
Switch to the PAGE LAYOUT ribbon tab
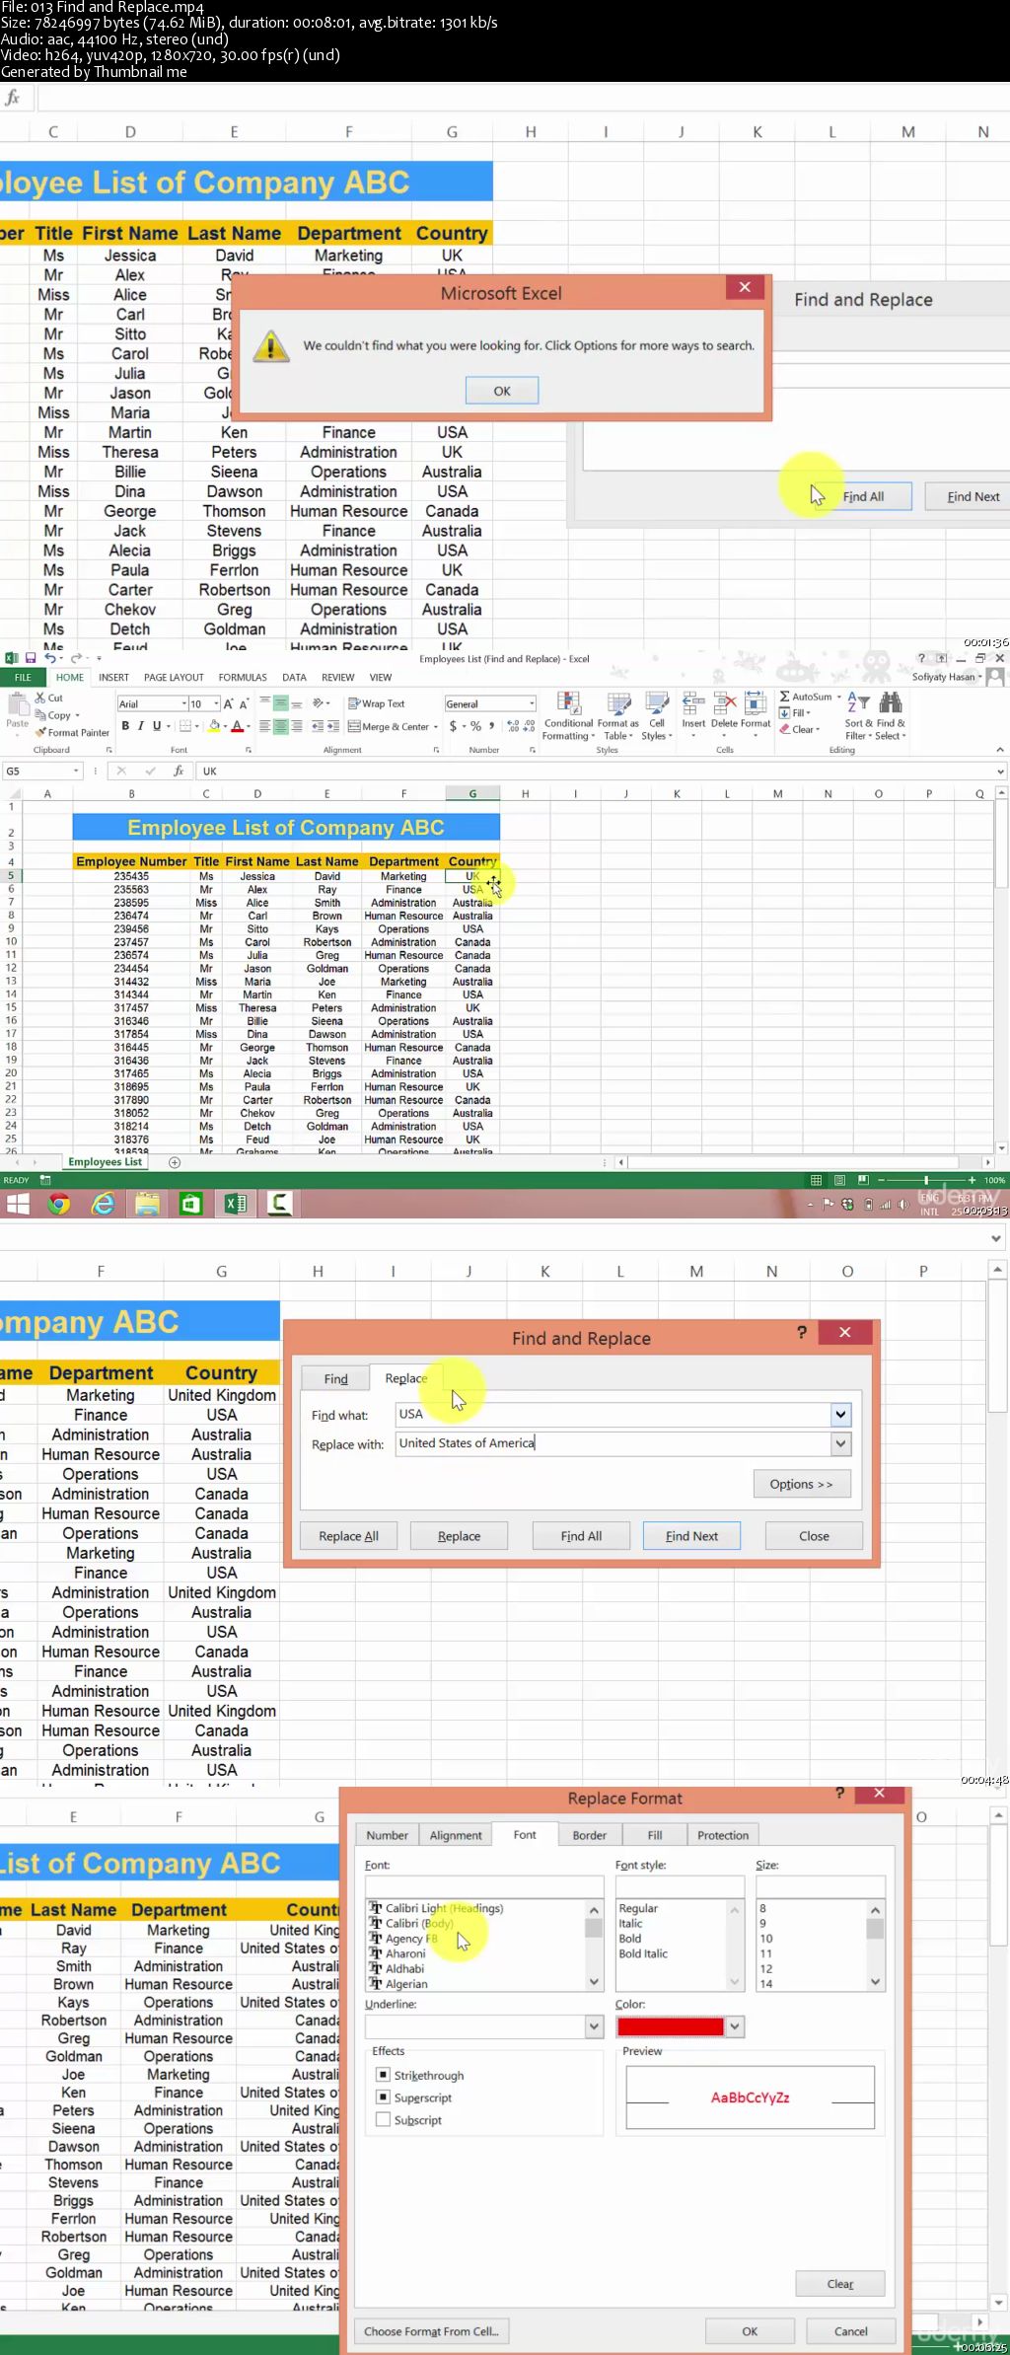click(174, 678)
